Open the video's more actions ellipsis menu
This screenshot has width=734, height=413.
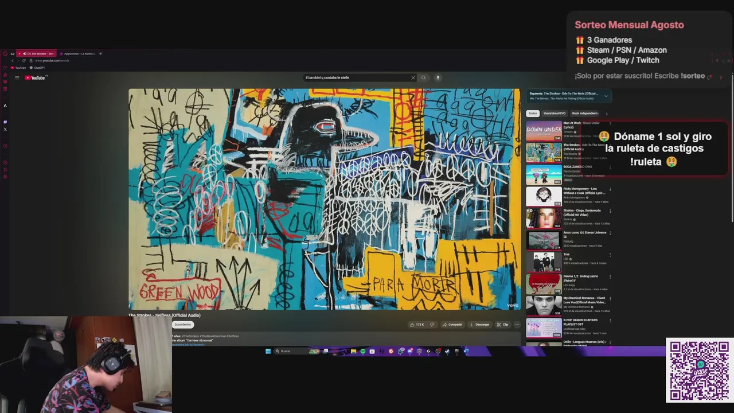click(x=517, y=325)
